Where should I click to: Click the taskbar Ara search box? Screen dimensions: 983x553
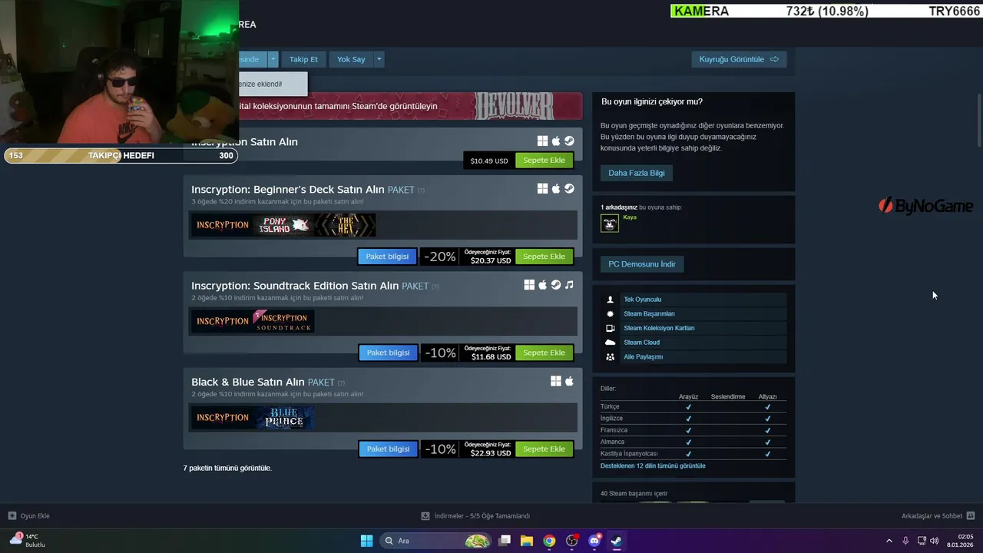(435, 541)
